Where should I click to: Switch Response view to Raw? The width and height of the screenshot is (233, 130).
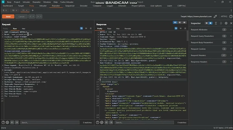[109, 29]
